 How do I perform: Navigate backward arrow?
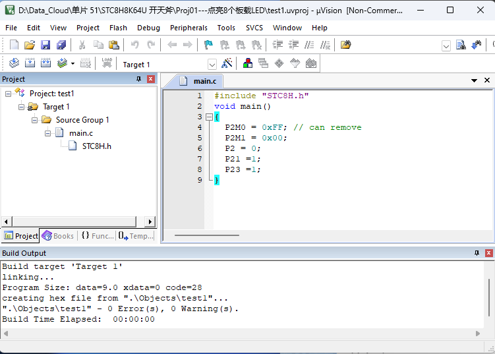pyautogui.click(x=172, y=45)
